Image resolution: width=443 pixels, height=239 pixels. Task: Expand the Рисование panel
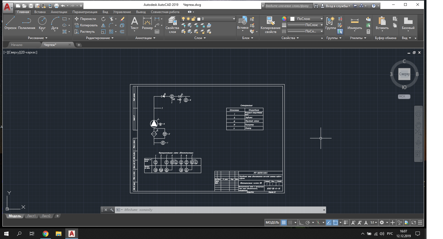[38, 38]
